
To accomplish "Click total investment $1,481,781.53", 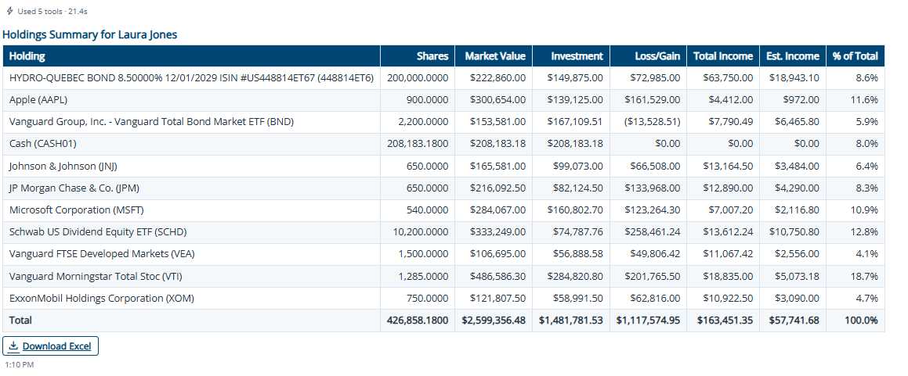I will pos(571,320).
